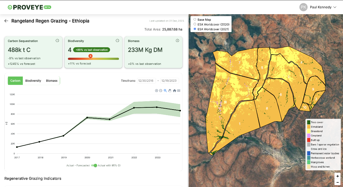
Task: Open the chart hamburger export menu
Action: [179, 91]
